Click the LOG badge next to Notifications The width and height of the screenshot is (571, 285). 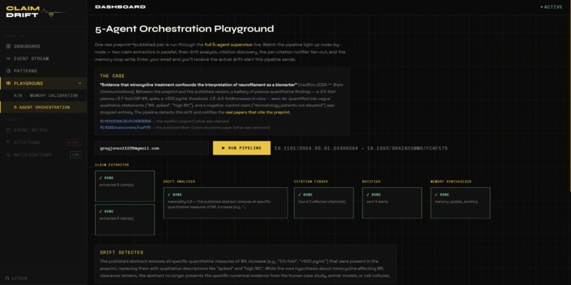[x=76, y=155]
